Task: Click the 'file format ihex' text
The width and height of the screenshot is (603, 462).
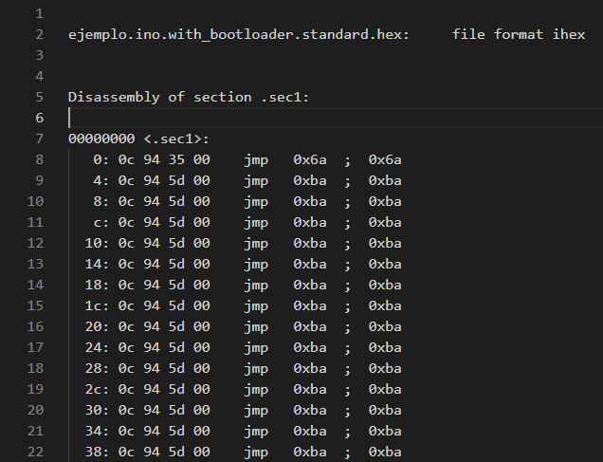Action: (518, 35)
